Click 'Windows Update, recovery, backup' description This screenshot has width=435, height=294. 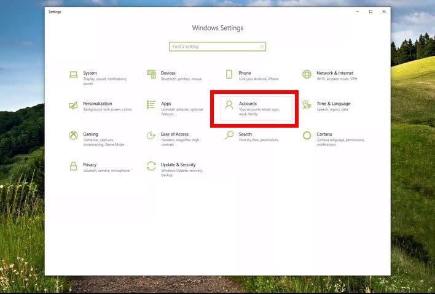(x=182, y=172)
